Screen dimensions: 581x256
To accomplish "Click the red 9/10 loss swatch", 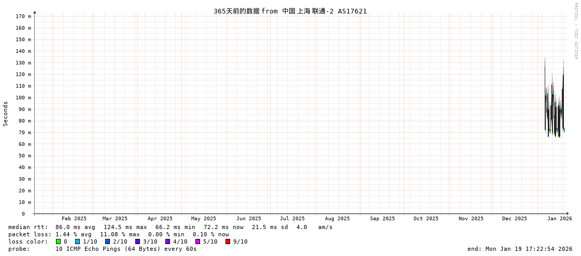I will click(x=228, y=241).
